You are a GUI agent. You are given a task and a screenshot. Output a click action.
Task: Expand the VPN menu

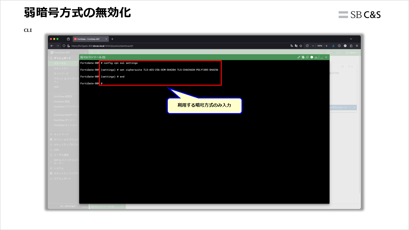(63, 149)
